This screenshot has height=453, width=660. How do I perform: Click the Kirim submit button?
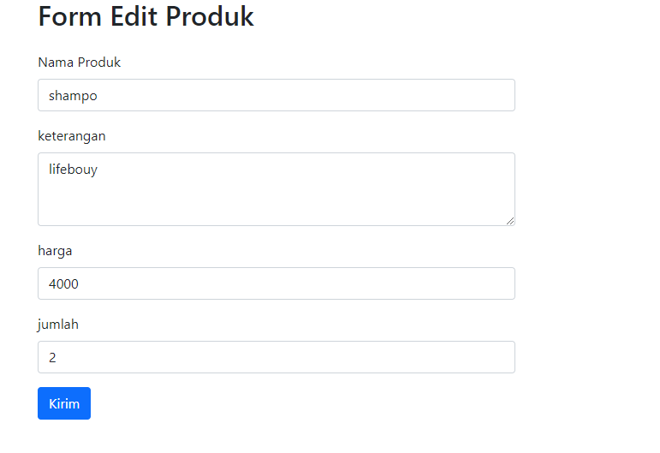click(64, 403)
